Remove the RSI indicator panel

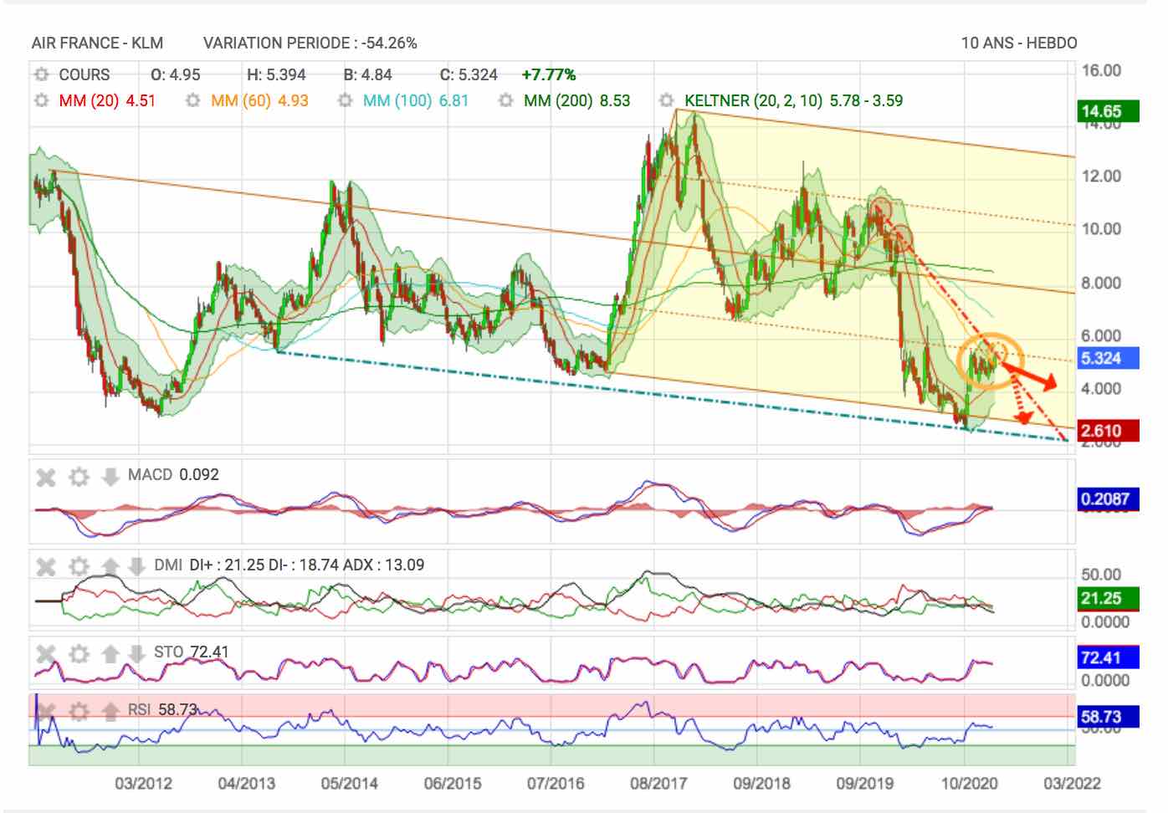[x=46, y=712]
